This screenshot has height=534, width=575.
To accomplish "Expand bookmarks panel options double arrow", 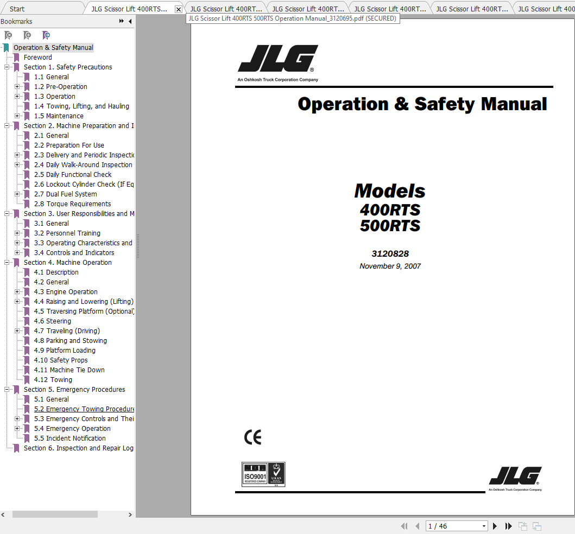I will 122,21.
